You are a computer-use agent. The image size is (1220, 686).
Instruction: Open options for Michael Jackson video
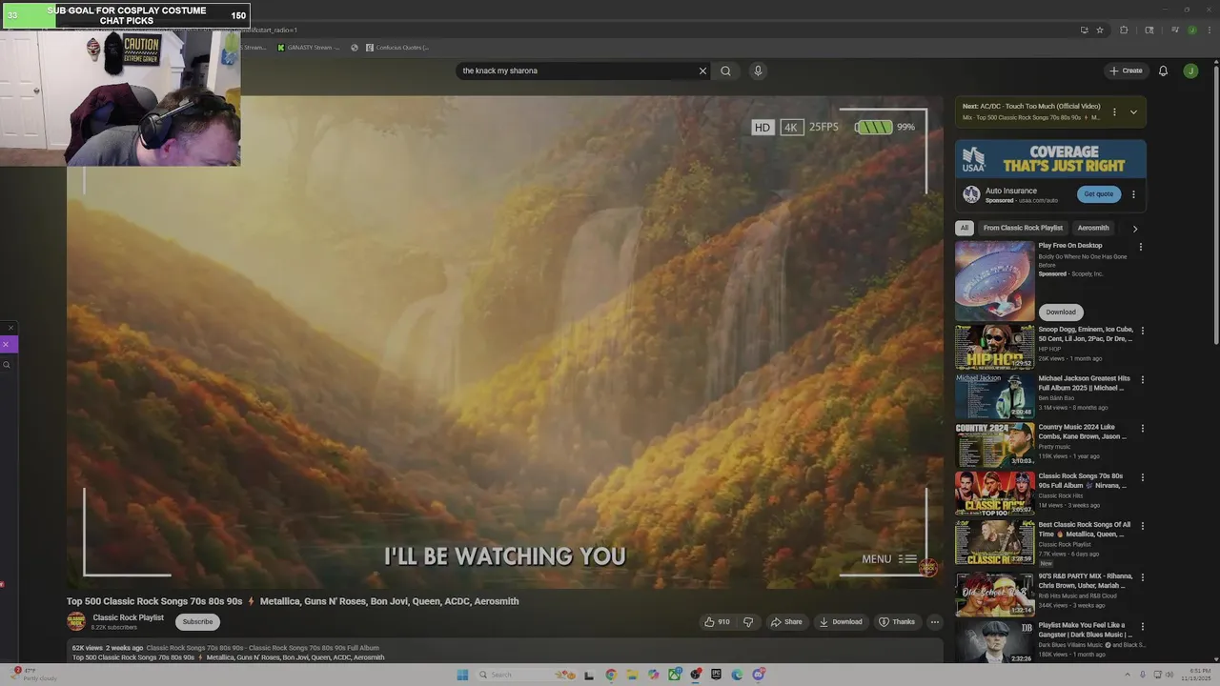tap(1142, 379)
